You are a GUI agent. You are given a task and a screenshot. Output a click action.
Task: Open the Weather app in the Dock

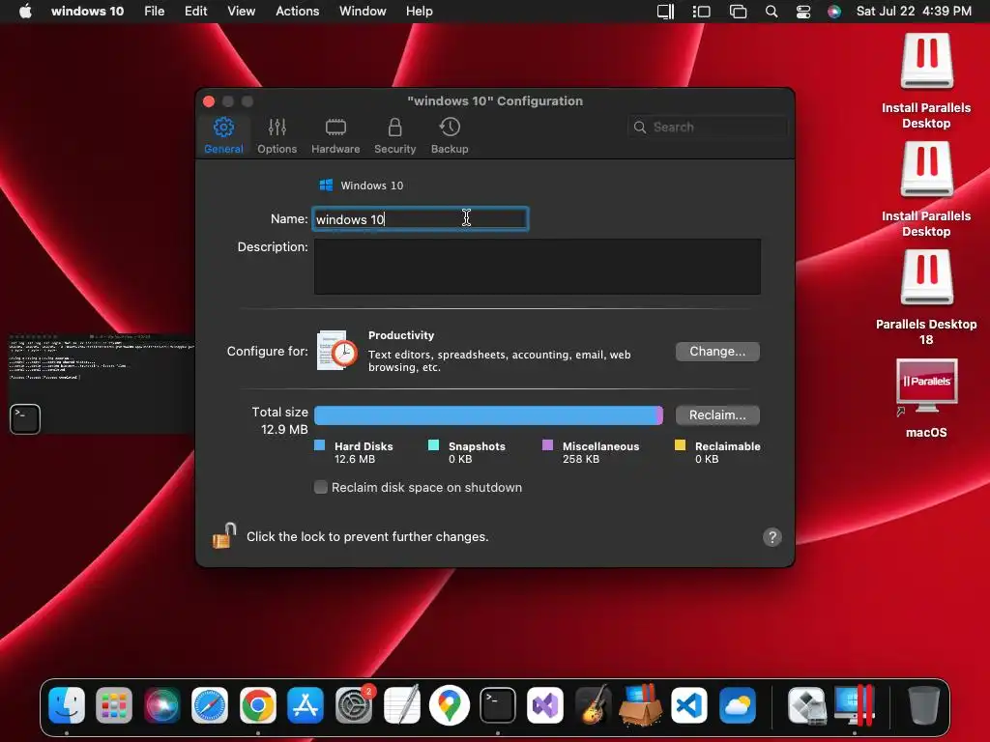pos(737,704)
